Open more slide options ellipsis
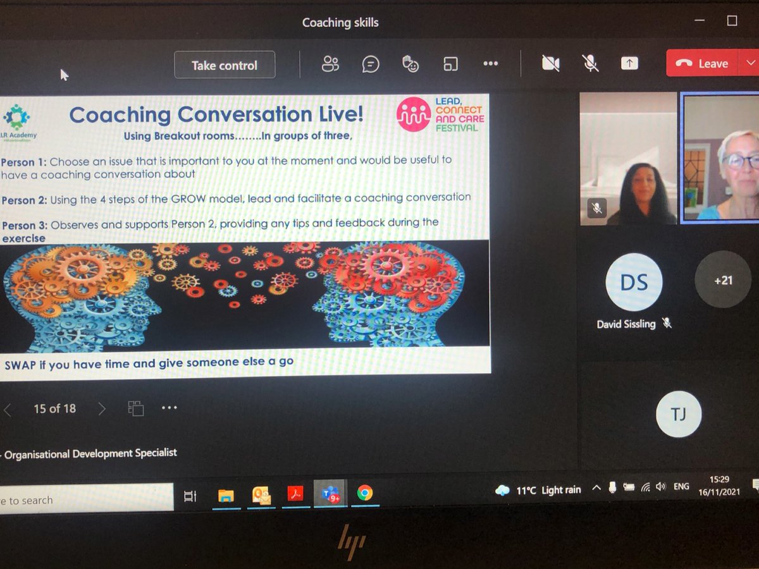Screen dimensions: 759x569 click(x=170, y=408)
